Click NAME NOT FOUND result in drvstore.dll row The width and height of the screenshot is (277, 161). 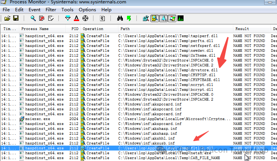pos(249,70)
